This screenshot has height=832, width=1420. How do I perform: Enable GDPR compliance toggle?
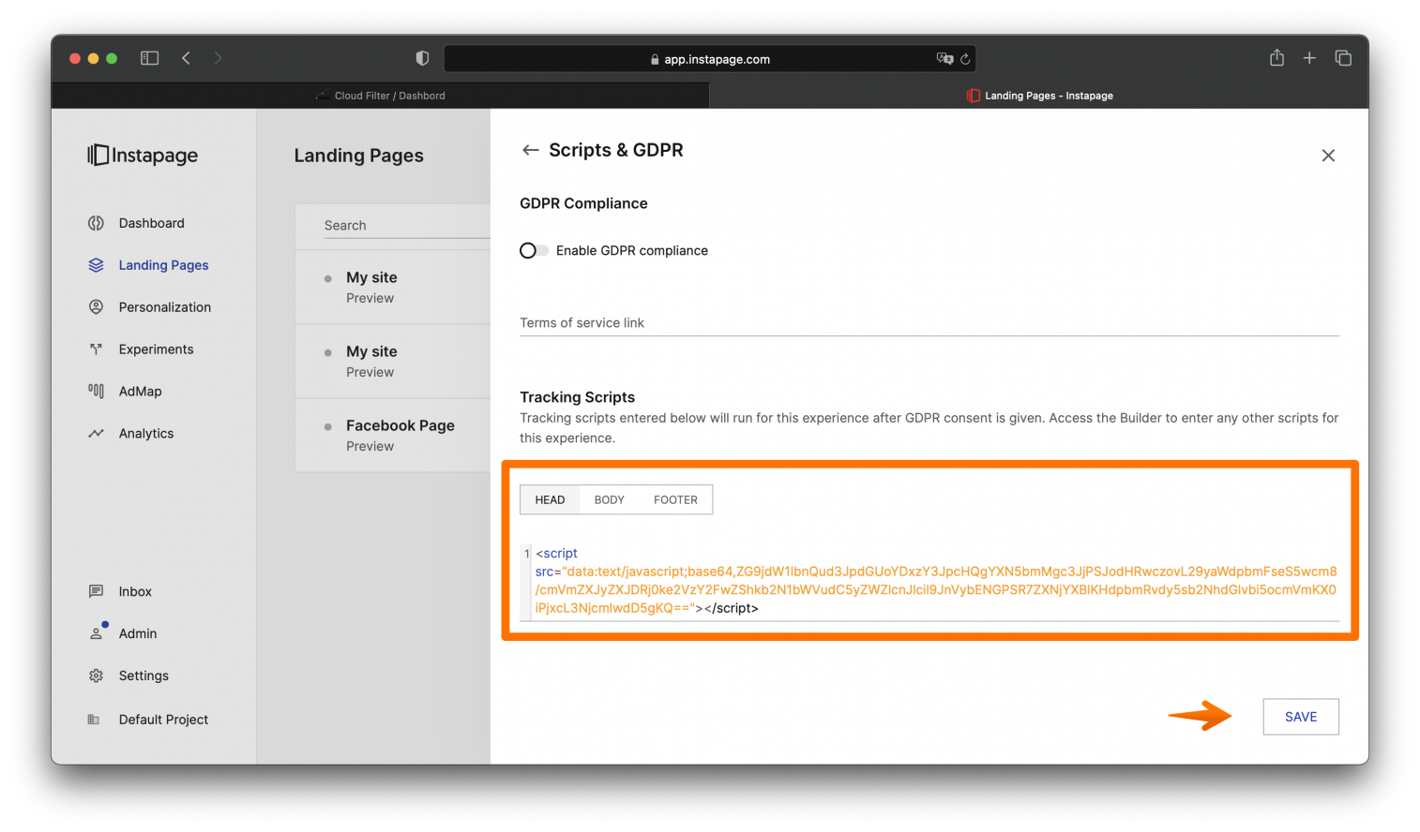(533, 250)
